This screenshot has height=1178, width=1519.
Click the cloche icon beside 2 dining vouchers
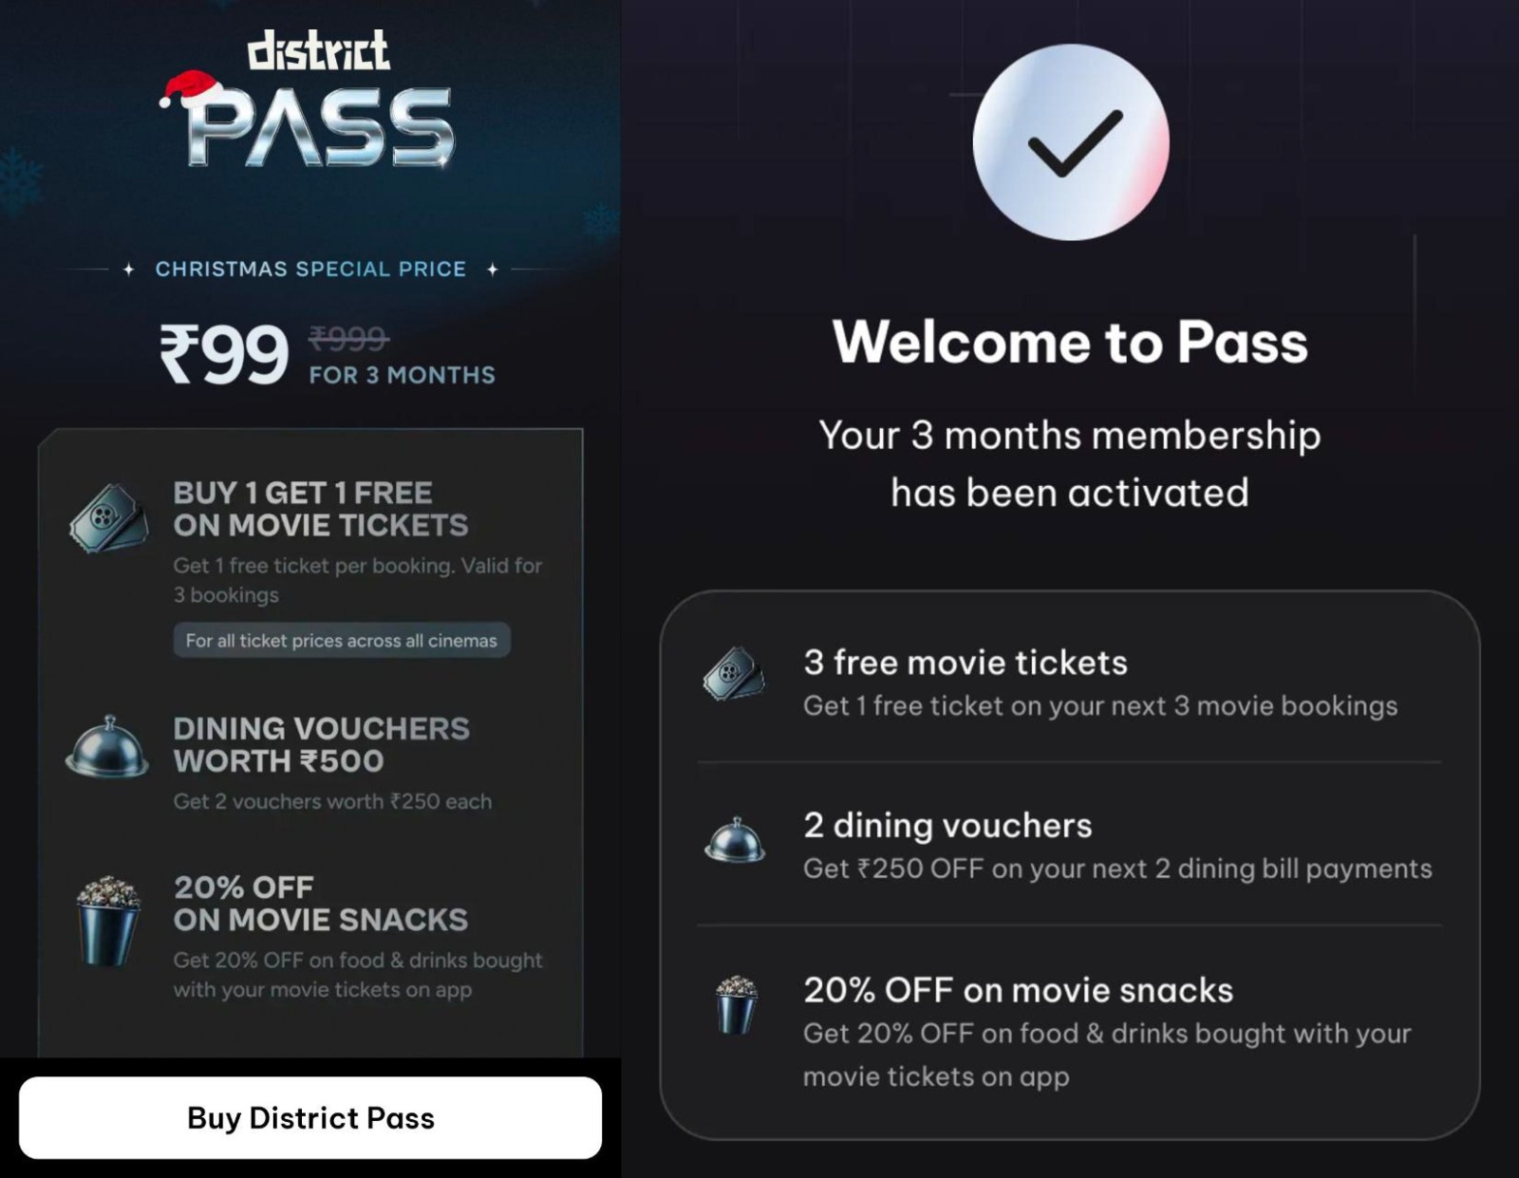pyautogui.click(x=735, y=839)
